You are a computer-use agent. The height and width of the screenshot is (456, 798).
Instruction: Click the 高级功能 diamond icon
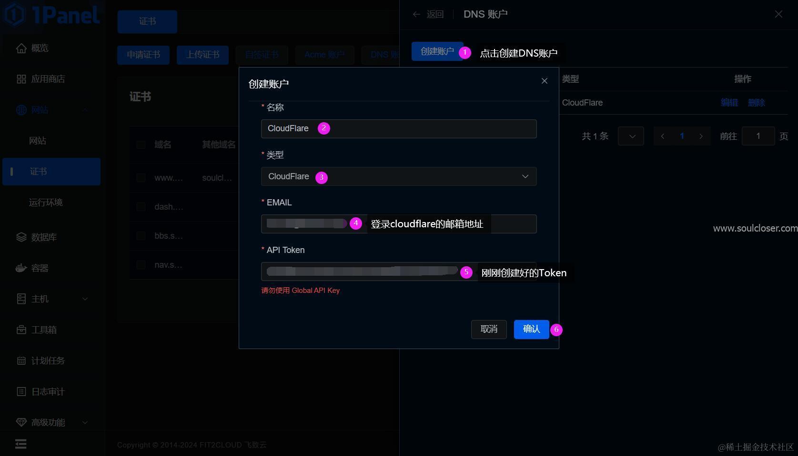(21, 422)
